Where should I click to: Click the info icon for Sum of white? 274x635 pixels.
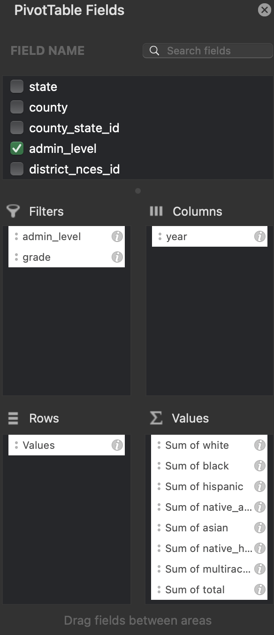tap(260, 445)
